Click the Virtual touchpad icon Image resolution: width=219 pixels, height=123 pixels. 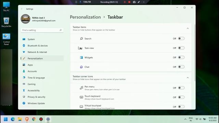(x=81, y=107)
